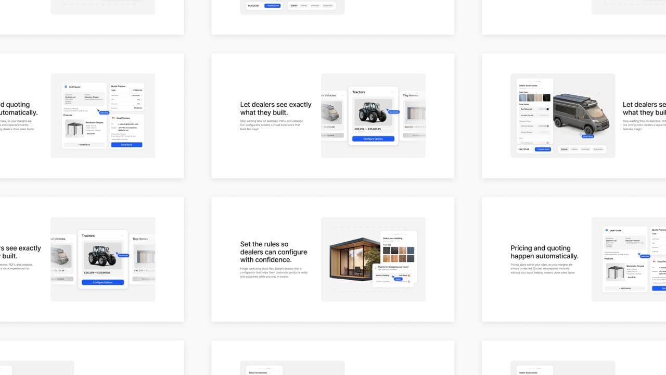Image resolution: width=666 pixels, height=375 pixels.
Task: Expand the List Price chevron in Quote Preview
Action: 141,95
